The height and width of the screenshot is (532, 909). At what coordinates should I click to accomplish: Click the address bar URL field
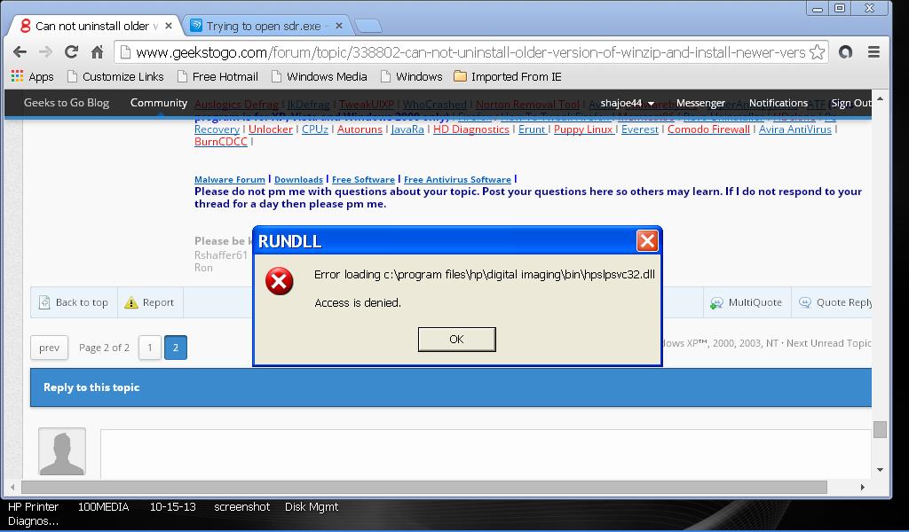[470, 52]
